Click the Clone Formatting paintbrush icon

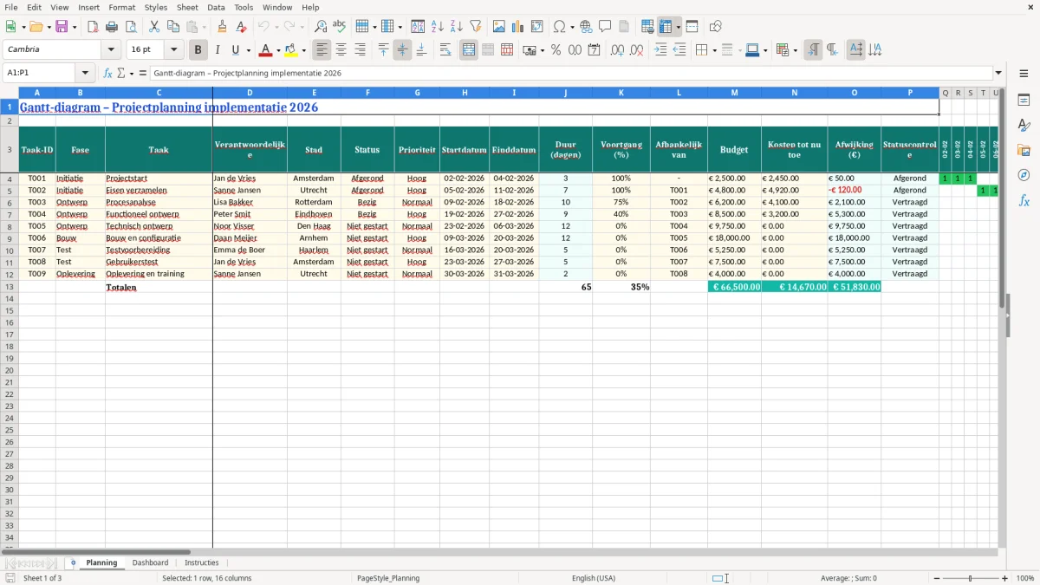coord(223,27)
